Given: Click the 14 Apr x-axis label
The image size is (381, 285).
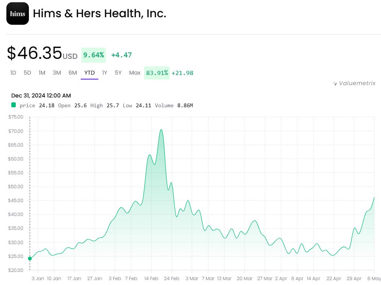Looking at the screenshot, I should (313, 279).
